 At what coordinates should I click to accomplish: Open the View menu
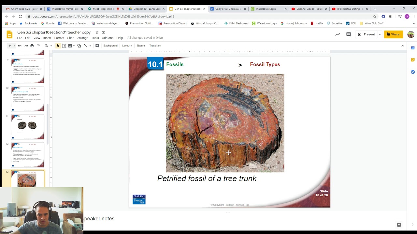(x=37, y=38)
